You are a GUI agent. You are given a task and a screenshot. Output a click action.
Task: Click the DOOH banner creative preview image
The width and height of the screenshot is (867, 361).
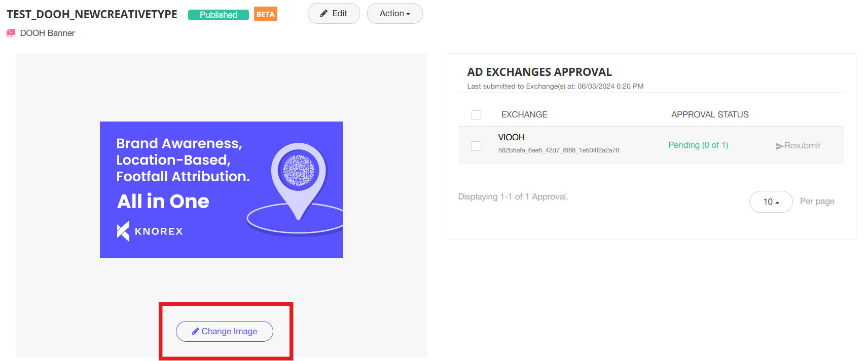click(221, 190)
